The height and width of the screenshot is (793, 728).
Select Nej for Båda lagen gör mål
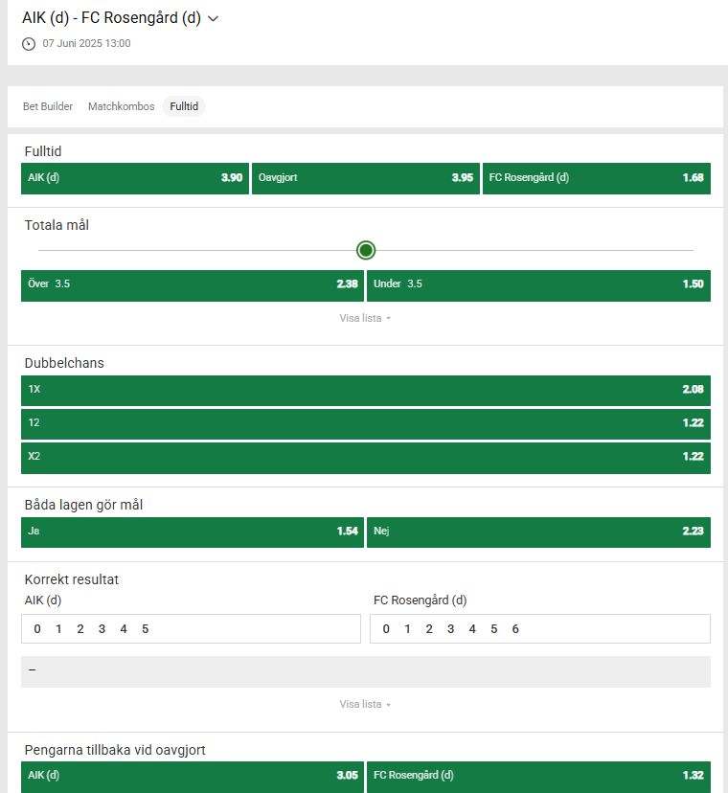click(x=538, y=532)
